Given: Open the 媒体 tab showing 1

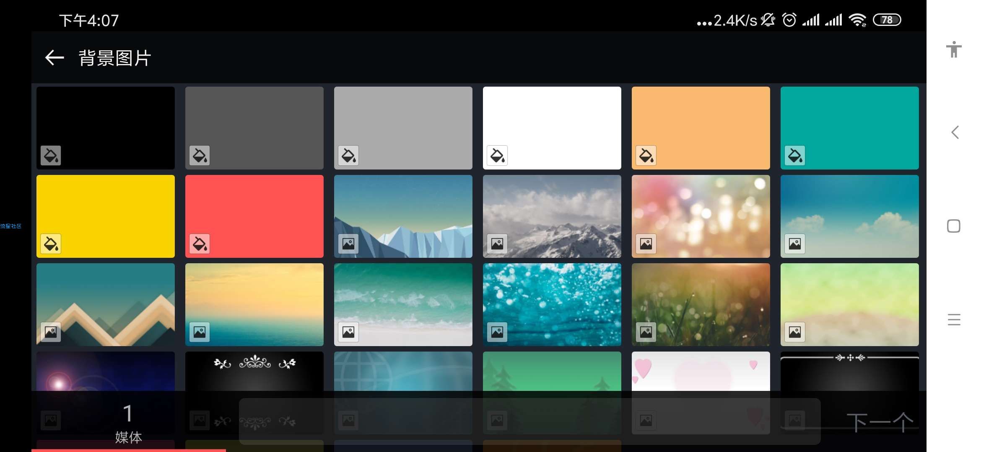Looking at the screenshot, I should click(x=128, y=423).
